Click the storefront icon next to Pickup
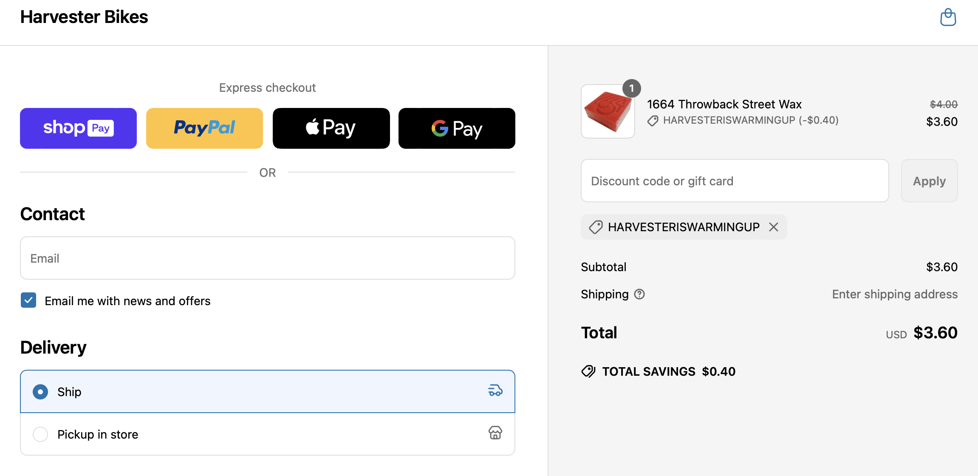 pyautogui.click(x=495, y=433)
